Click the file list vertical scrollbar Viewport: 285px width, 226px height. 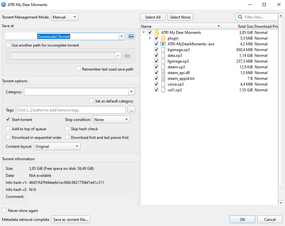[x=281, y=103]
